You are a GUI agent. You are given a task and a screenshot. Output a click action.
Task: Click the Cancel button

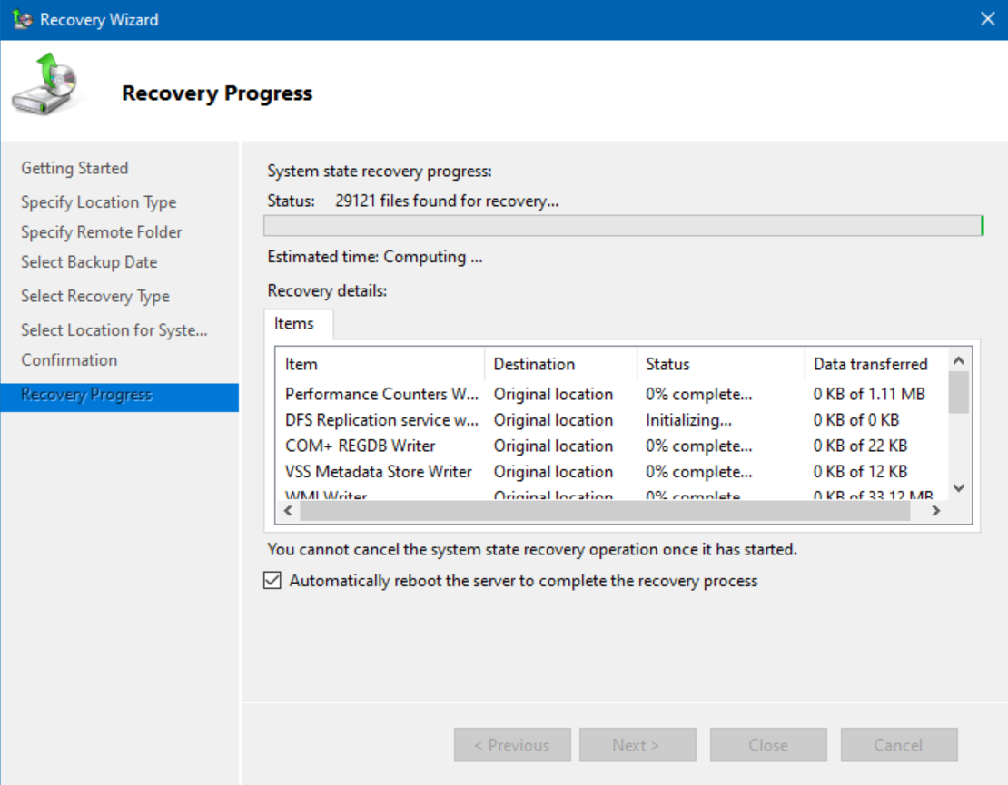[x=898, y=744]
